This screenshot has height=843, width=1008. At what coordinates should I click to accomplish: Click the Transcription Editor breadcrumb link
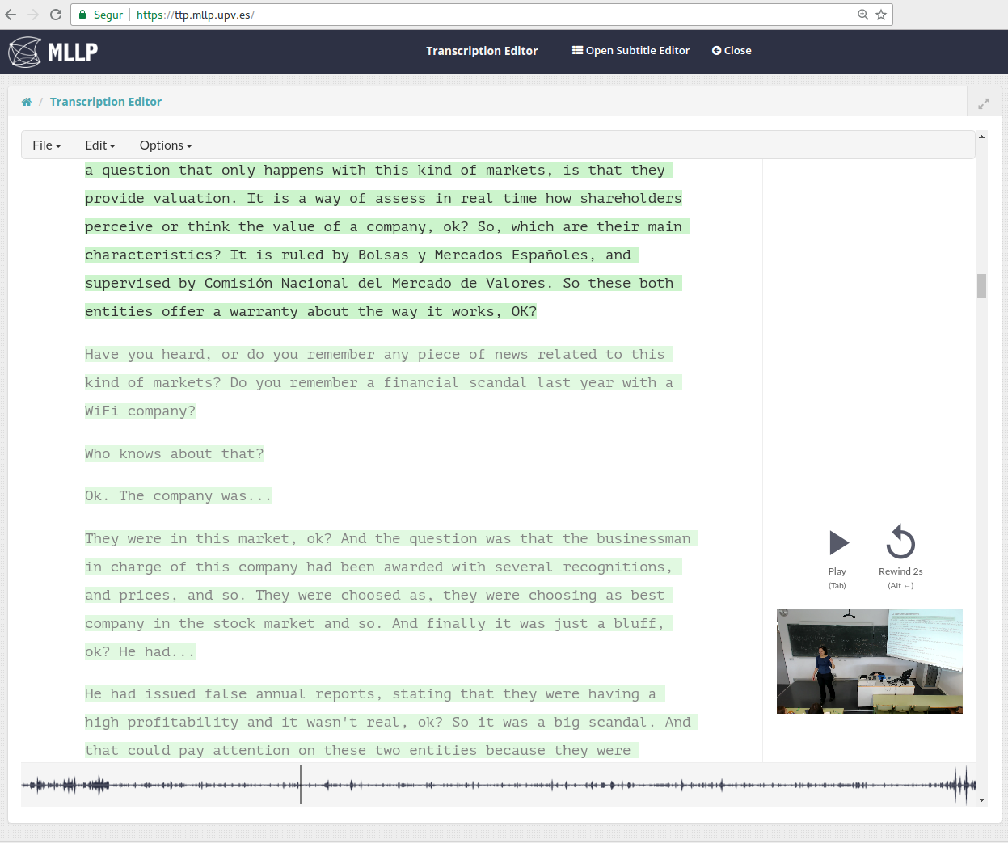(106, 102)
